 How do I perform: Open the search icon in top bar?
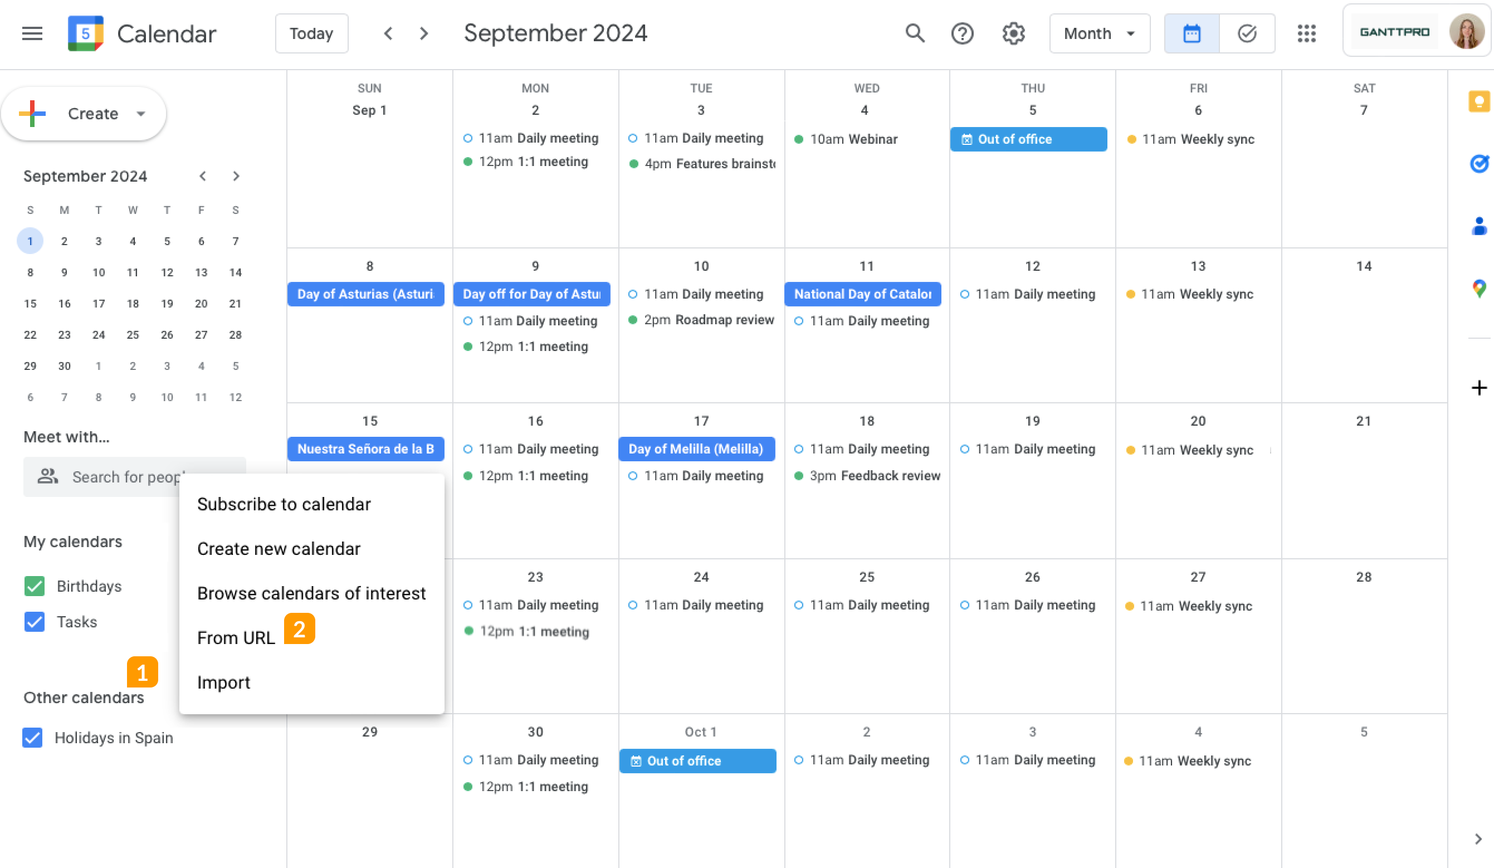[x=915, y=33]
